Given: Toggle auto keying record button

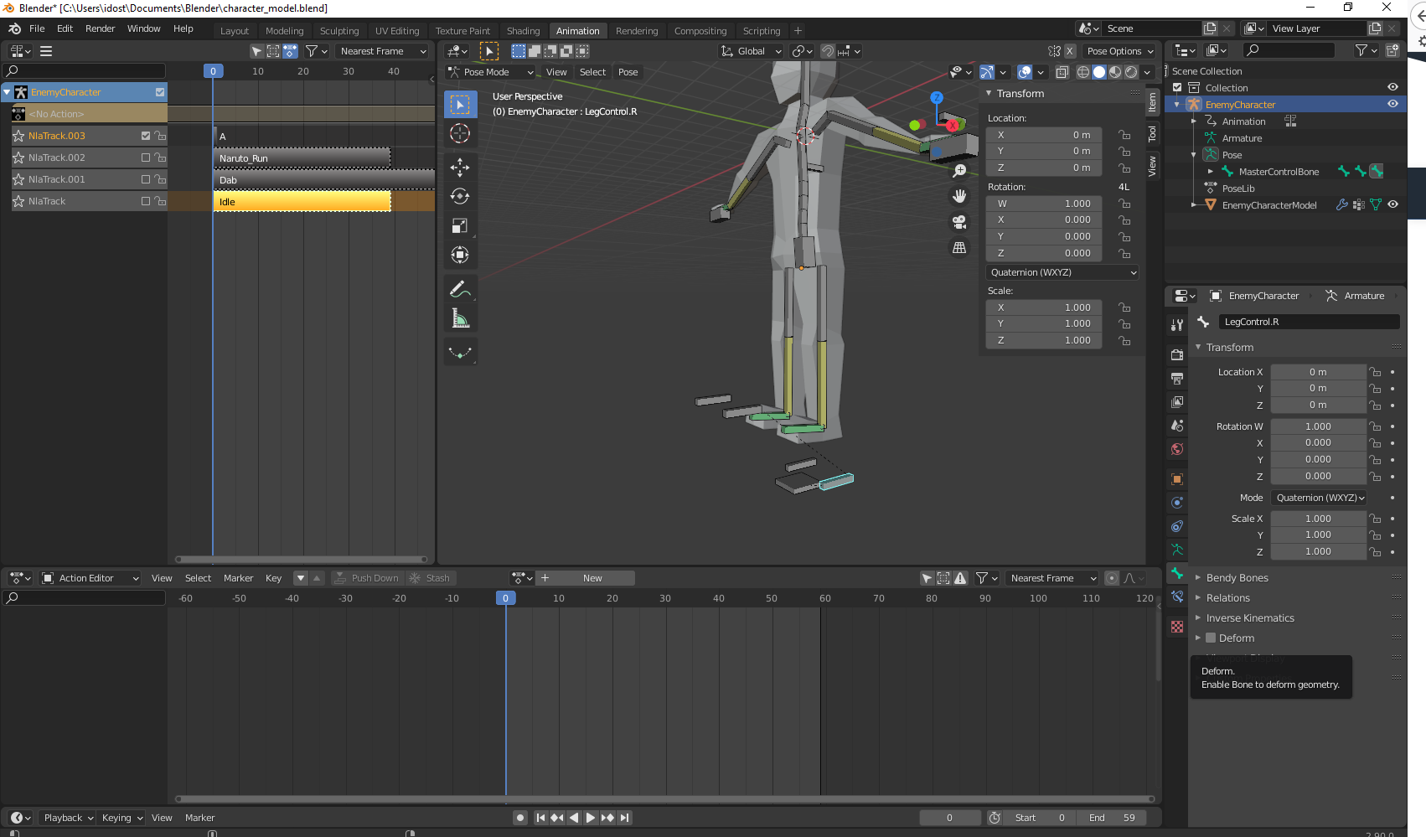Looking at the screenshot, I should pos(520,818).
